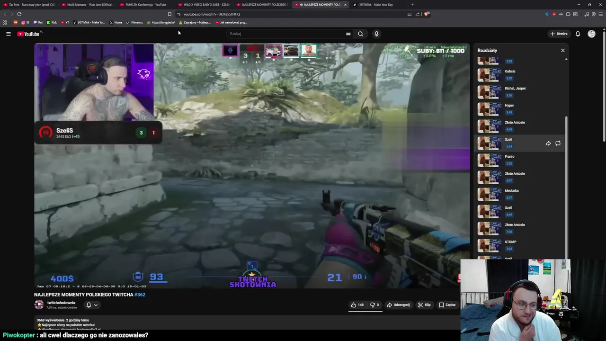This screenshot has height=341, width=606.
Task: Jump to the Gabcia chapter
Action: tap(521, 74)
